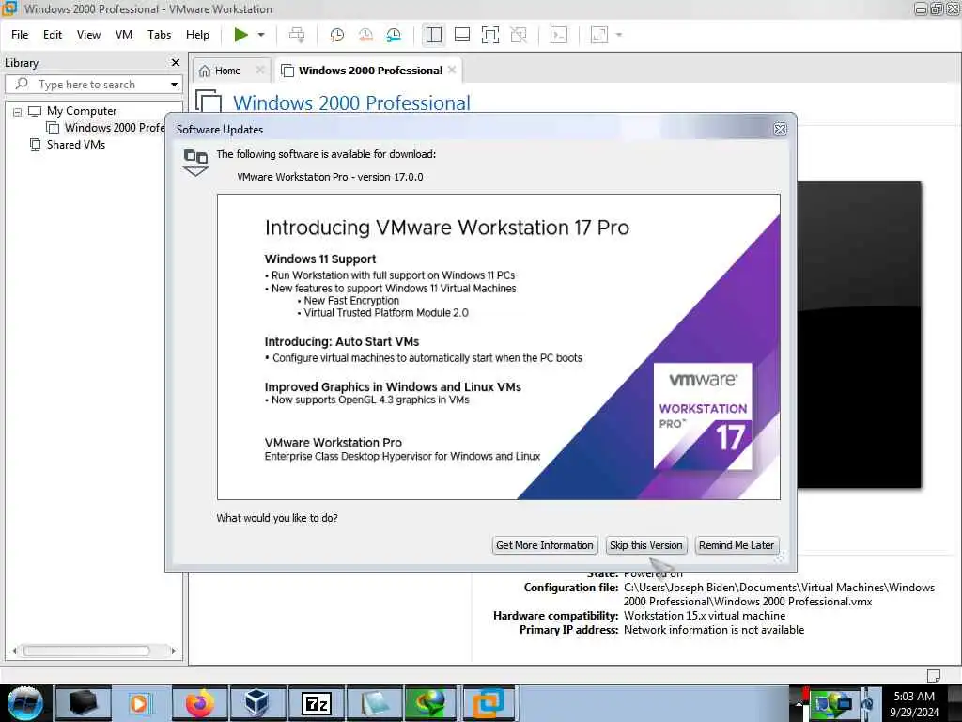
Task: Close the Library panel
Action: pyautogui.click(x=176, y=63)
